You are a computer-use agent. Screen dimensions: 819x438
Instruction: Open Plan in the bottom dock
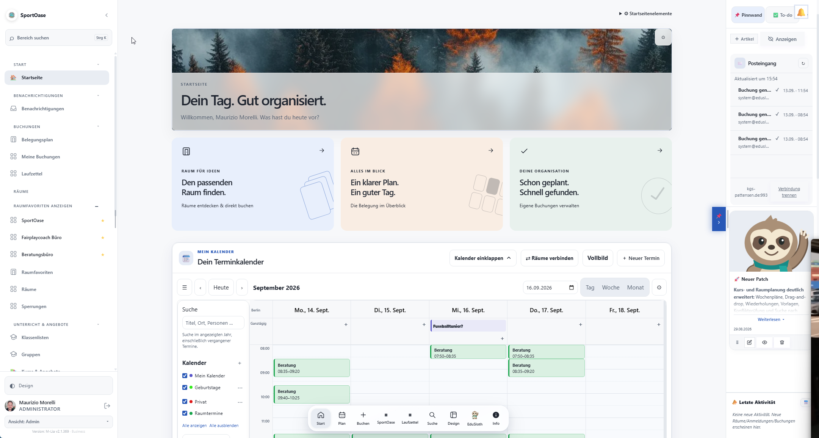click(x=342, y=418)
